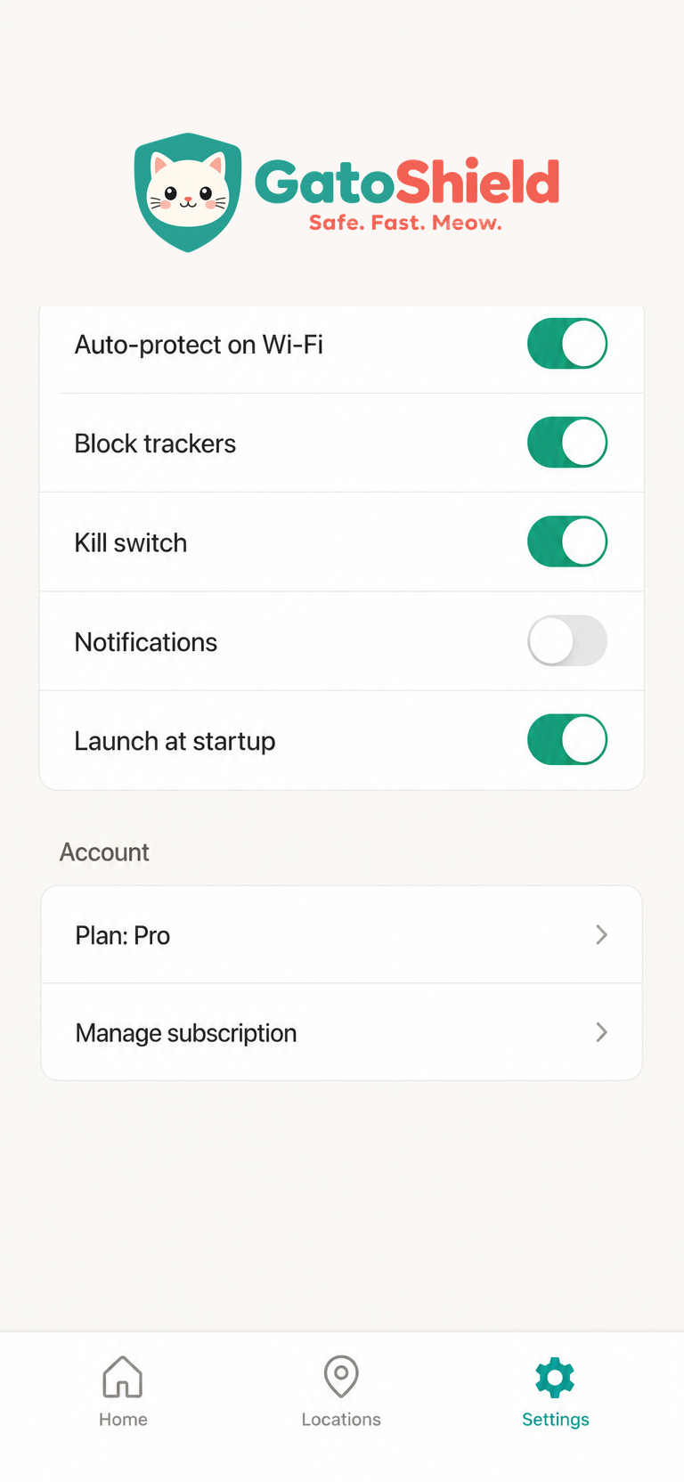This screenshot has width=684, height=1482.
Task: Open the Plan: Pro row
Action: pyautogui.click(x=342, y=934)
